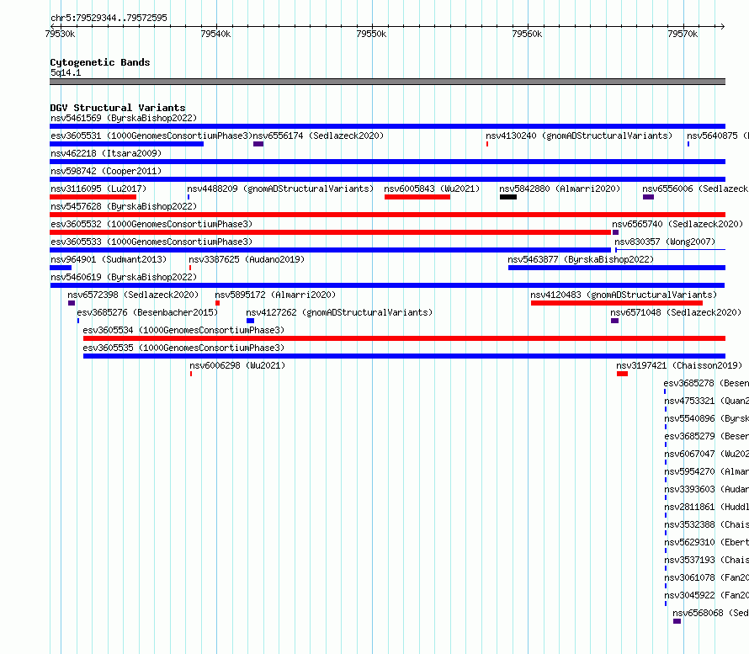Select the red nsv6005843 variant bar

point(417,197)
